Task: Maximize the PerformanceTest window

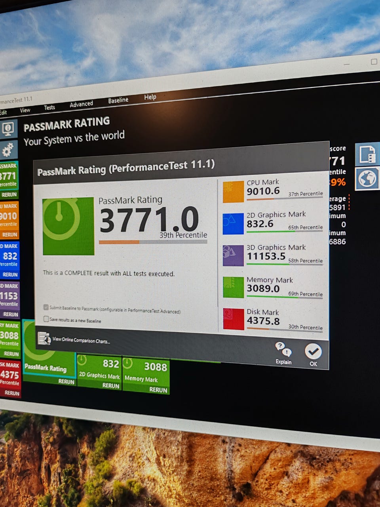Action: (x=374, y=61)
